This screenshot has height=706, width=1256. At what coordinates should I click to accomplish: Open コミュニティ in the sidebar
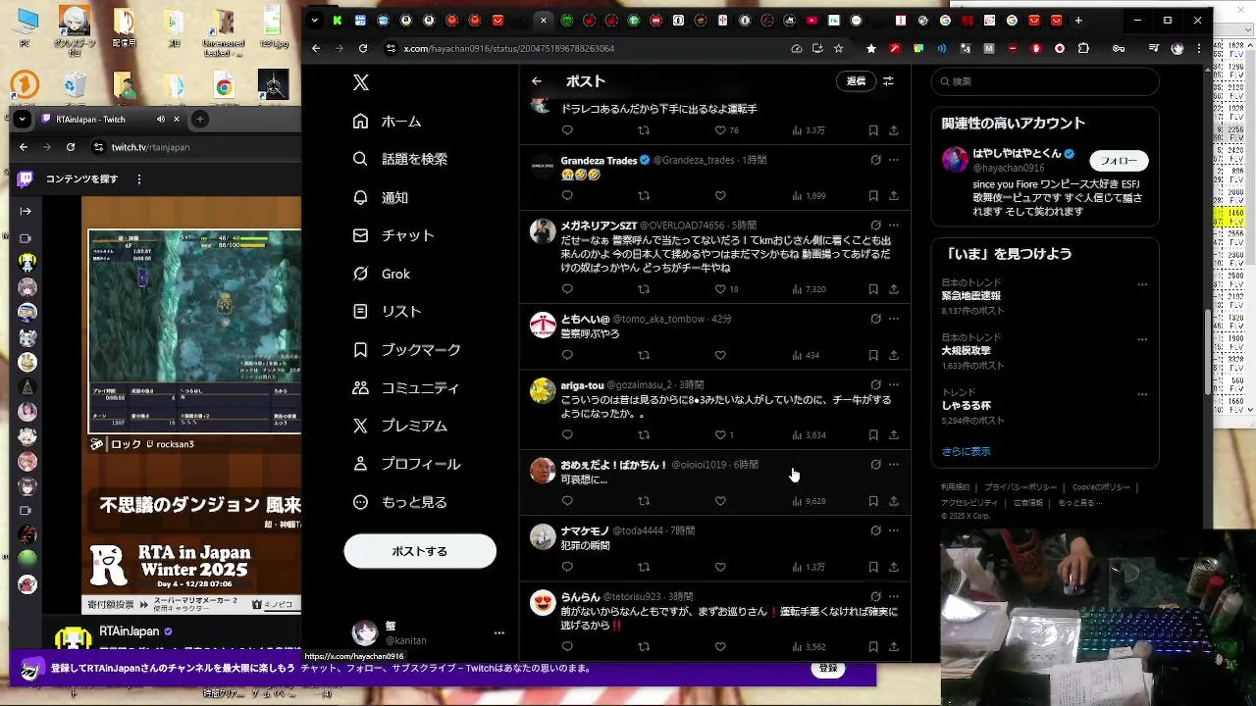(405, 388)
